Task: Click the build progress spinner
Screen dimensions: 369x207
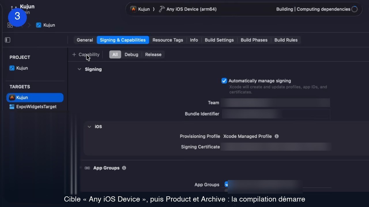Action: click(355, 9)
